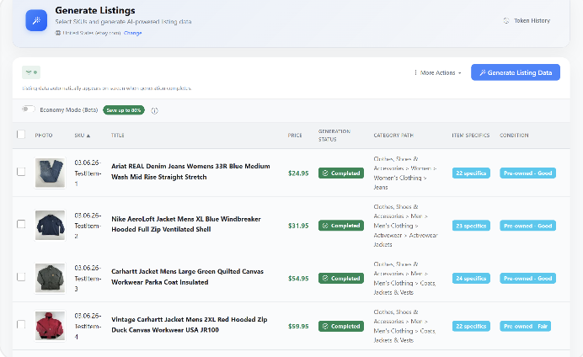The height and width of the screenshot is (357, 583).
Task: Click the Economy Mode info icon
Action: point(155,110)
